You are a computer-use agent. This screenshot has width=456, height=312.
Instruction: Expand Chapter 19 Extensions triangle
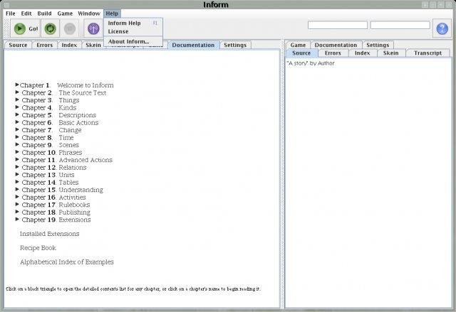pyautogui.click(x=17, y=219)
